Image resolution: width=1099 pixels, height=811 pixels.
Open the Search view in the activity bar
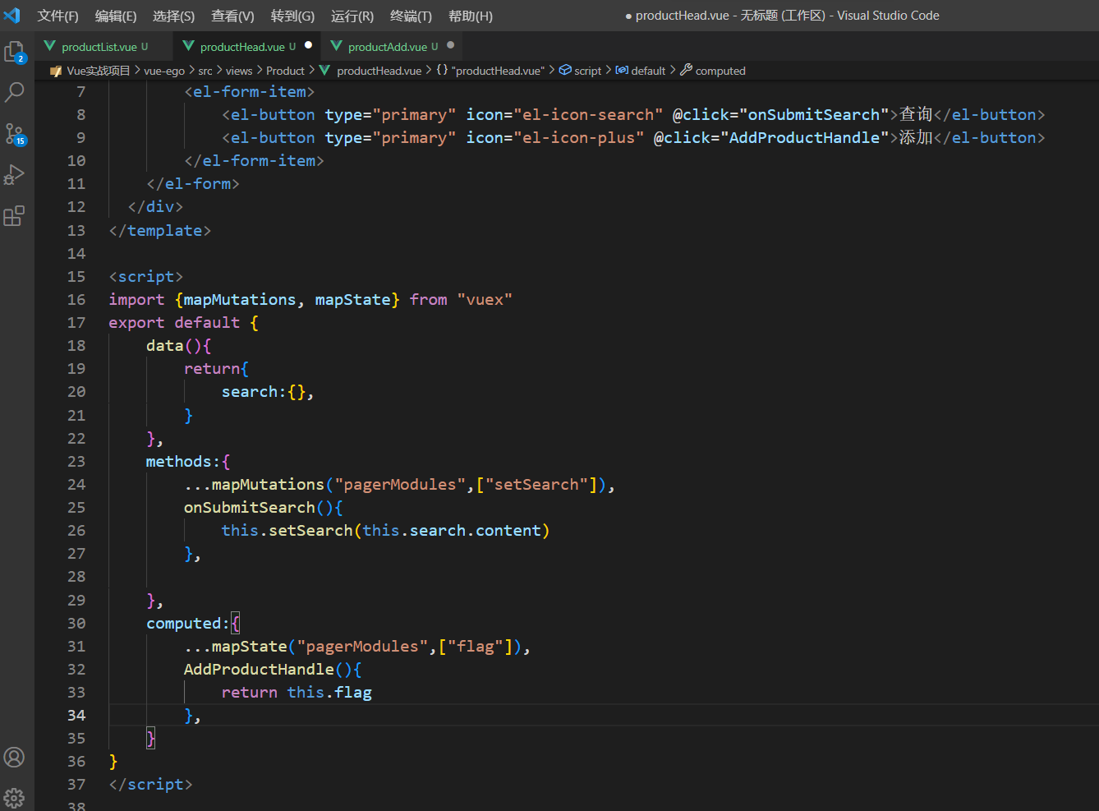(15, 92)
